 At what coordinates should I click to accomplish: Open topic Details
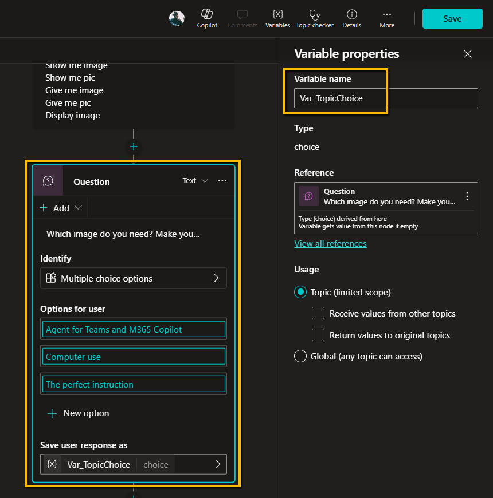[351, 18]
